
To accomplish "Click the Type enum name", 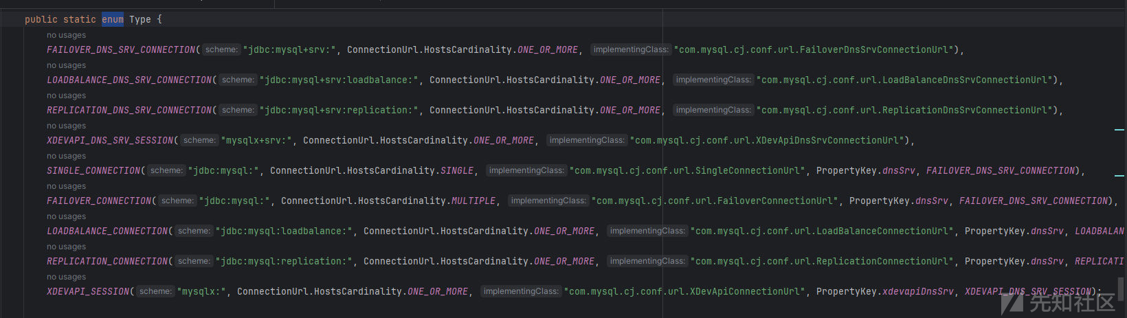I will point(140,19).
